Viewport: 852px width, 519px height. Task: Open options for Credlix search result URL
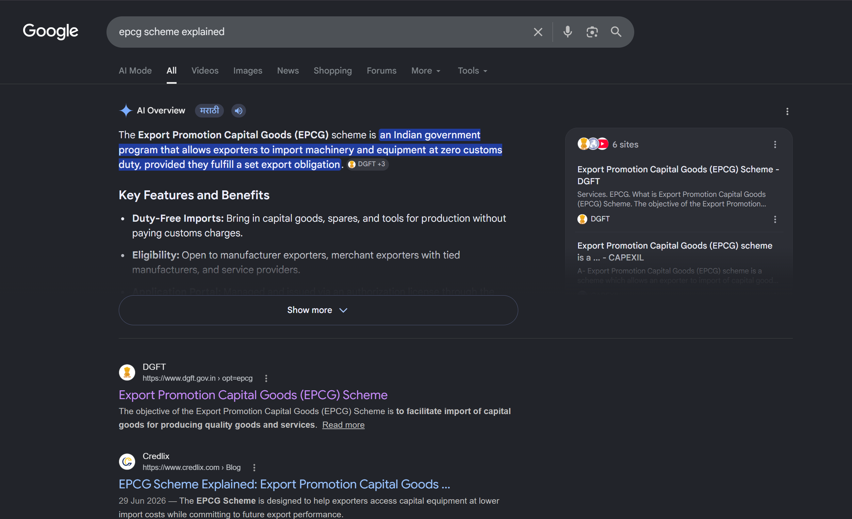point(254,468)
